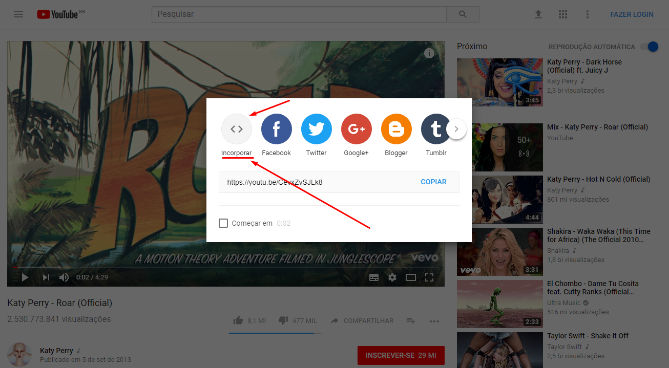Open the hamburger guide menu
Image resolution: width=669 pixels, height=368 pixels.
(18, 14)
